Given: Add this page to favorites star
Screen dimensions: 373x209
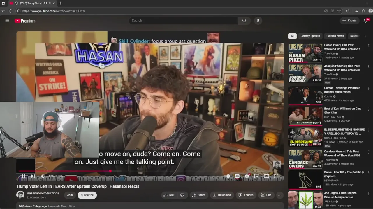Looking at the screenshot, I should point(339,11).
